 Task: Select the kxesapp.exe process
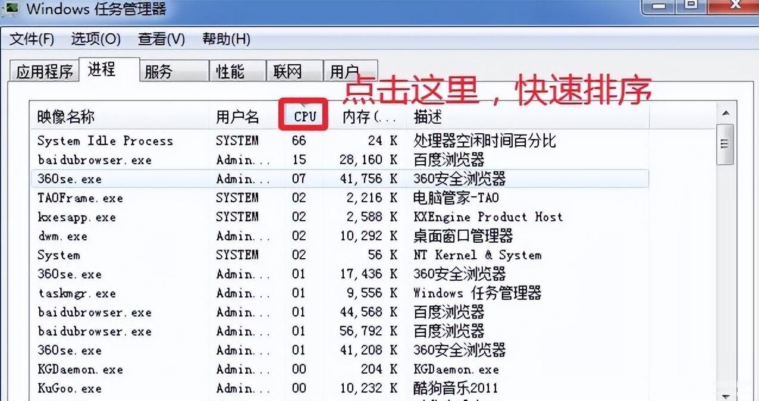tap(340, 217)
